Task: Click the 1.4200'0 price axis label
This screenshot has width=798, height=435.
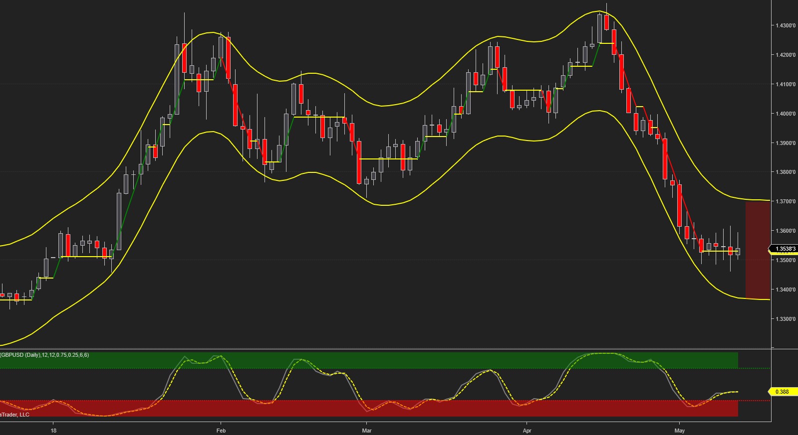Action: 785,55
